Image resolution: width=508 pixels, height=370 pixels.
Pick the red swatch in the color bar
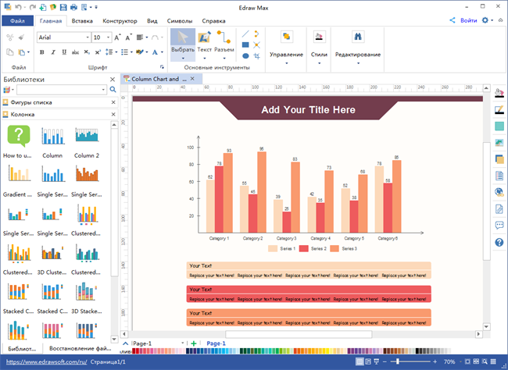pyautogui.click(x=138, y=351)
